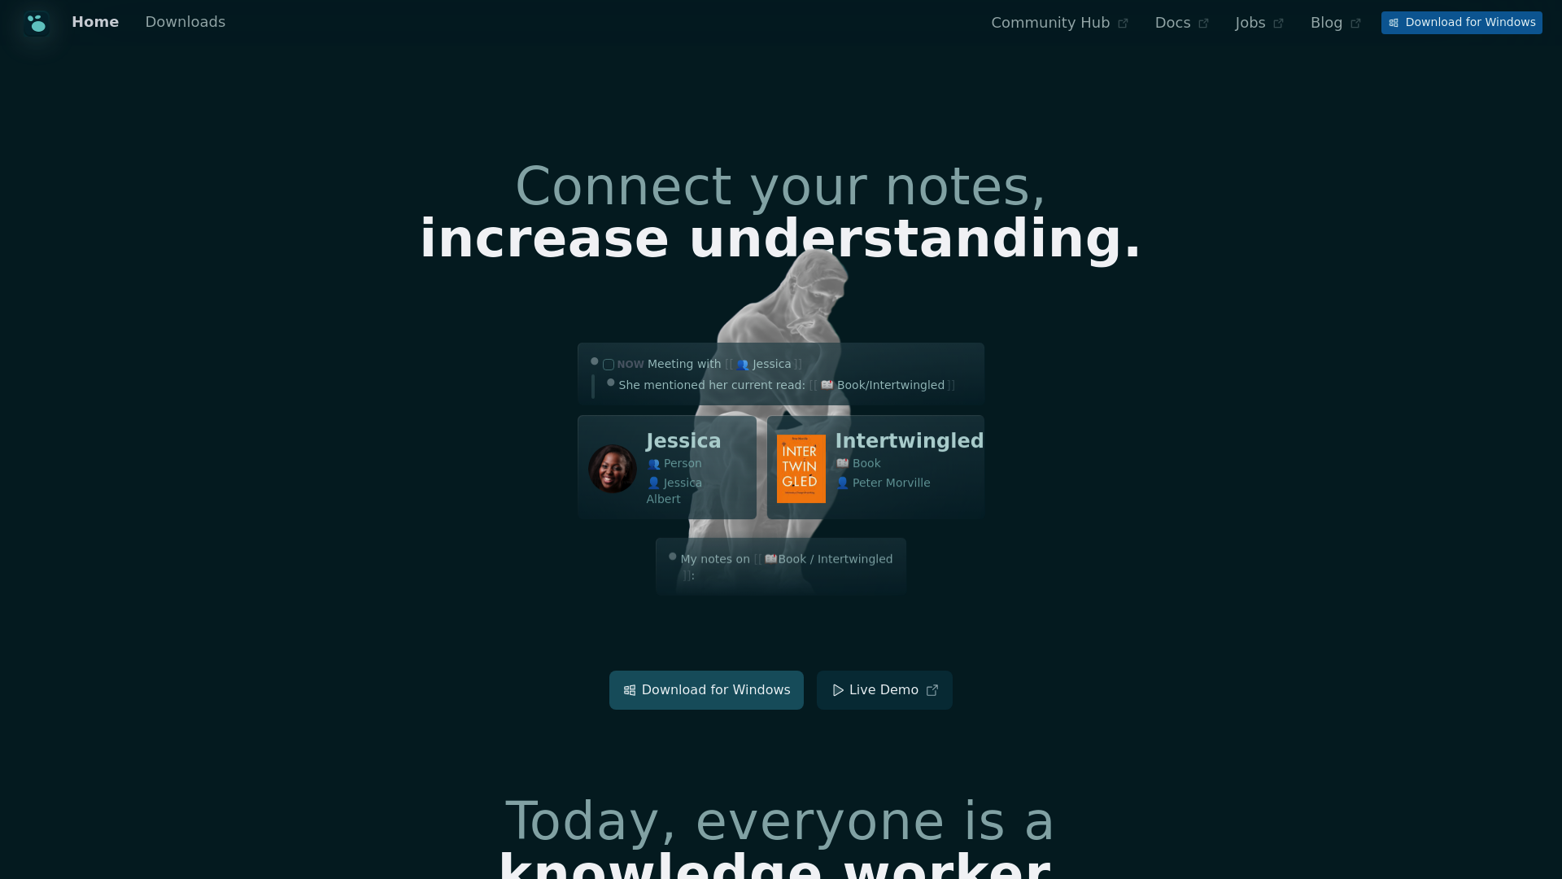Toggle the NOW meeting note checkbox
Image resolution: width=1562 pixels, height=879 pixels.
click(609, 364)
